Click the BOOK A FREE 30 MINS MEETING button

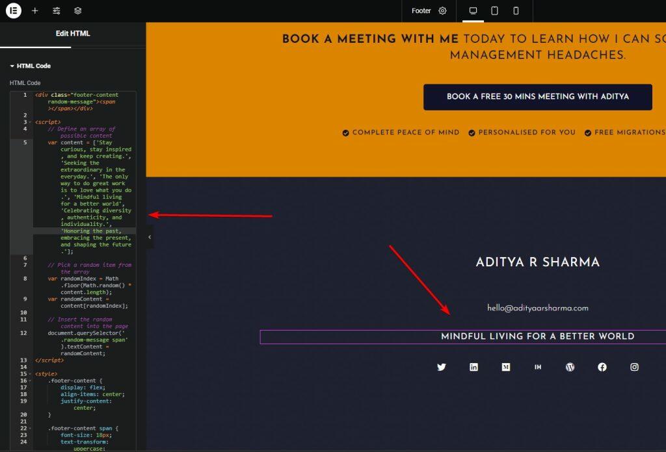tap(537, 97)
